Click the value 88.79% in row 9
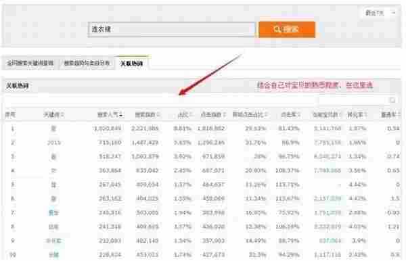406x261 pixels. click(x=289, y=241)
